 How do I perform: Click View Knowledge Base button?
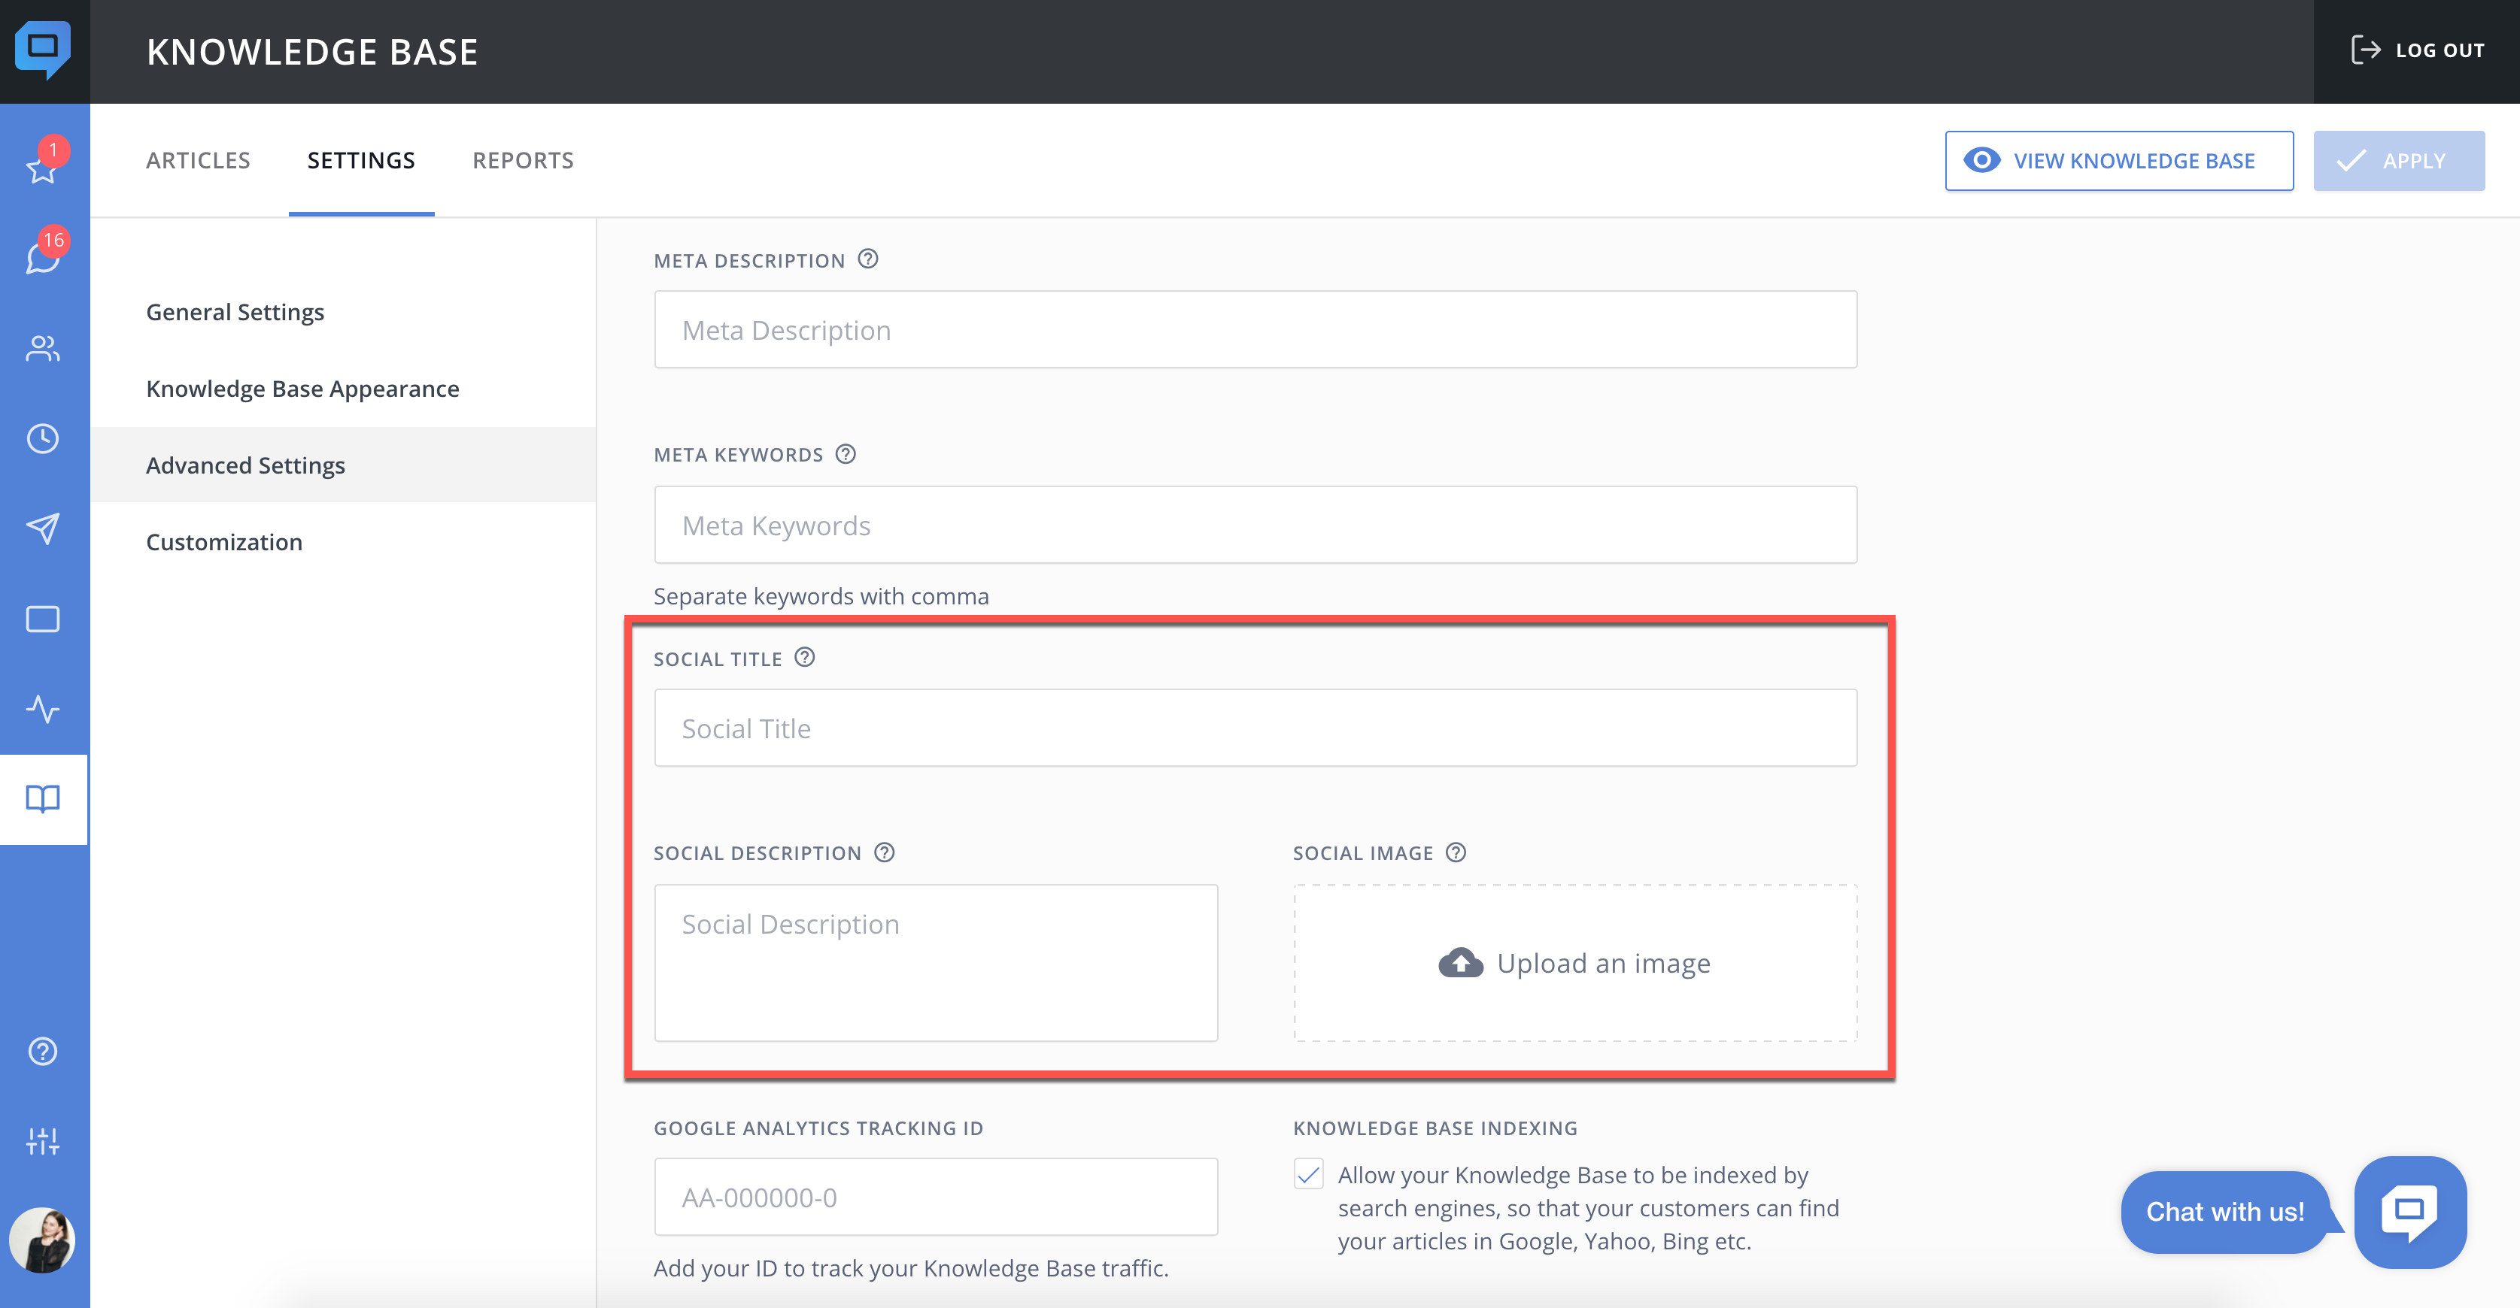click(x=2119, y=160)
